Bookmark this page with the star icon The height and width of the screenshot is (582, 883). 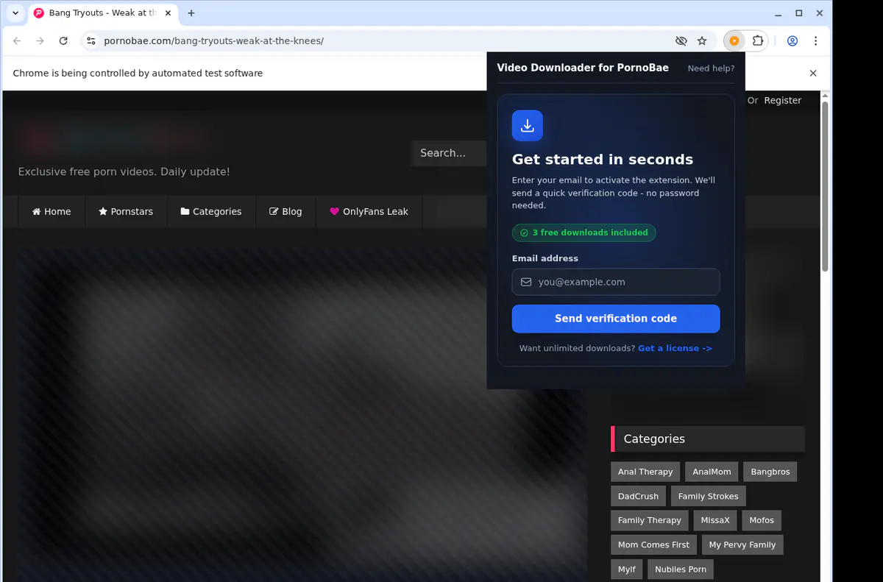pyautogui.click(x=702, y=41)
